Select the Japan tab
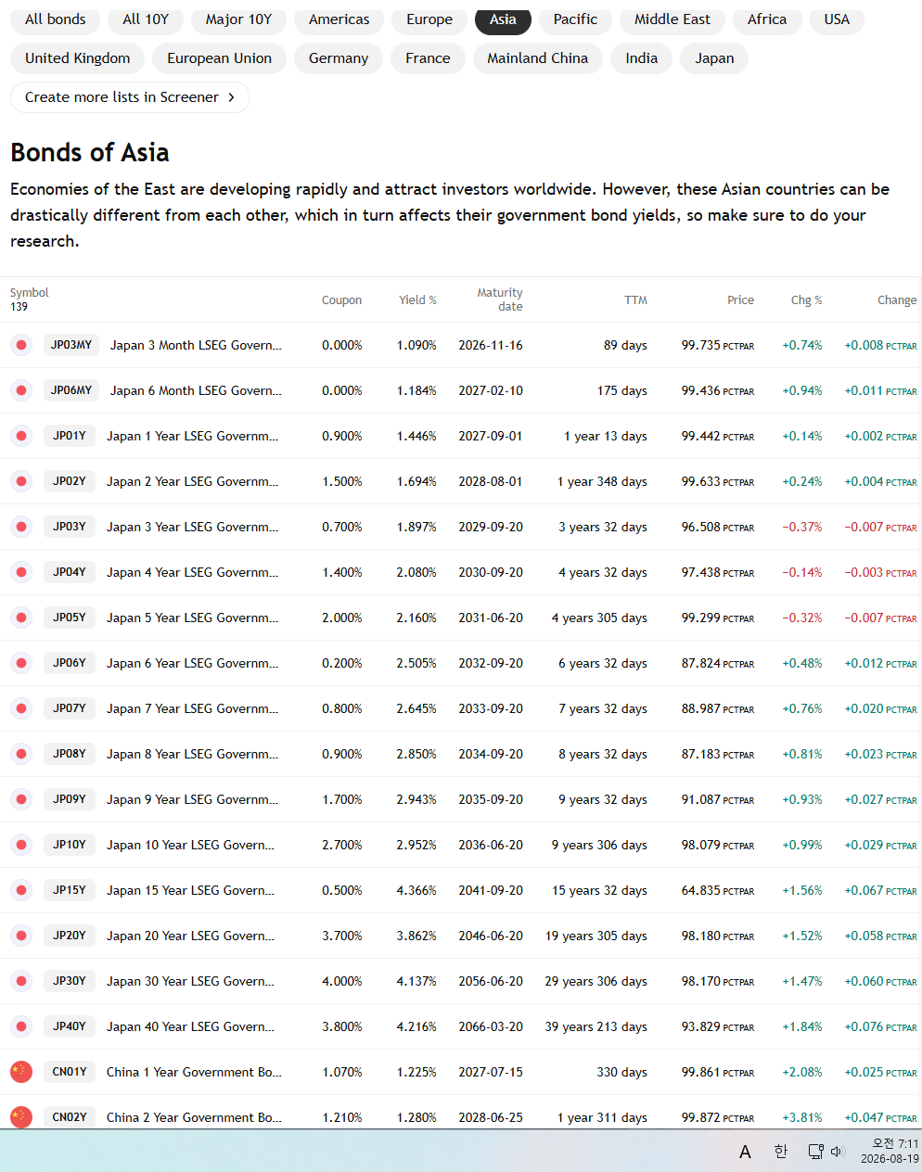Image resolution: width=922 pixels, height=1172 pixels. coord(714,58)
